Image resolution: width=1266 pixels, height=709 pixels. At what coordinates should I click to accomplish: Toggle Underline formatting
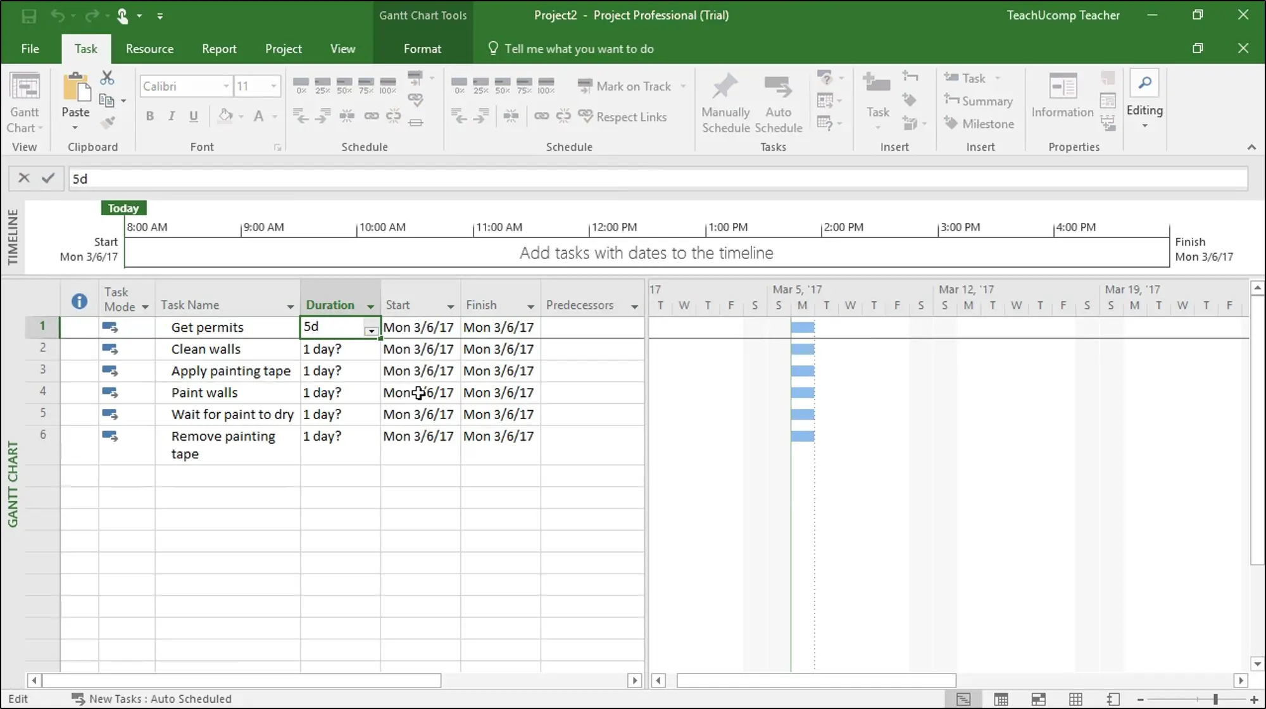click(x=194, y=116)
